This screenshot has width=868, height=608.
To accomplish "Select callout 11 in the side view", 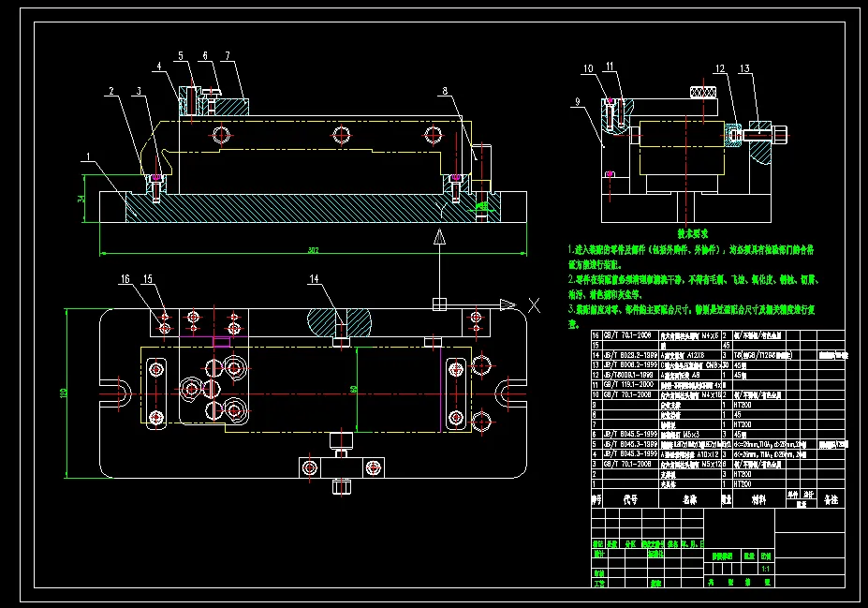I will [x=610, y=67].
